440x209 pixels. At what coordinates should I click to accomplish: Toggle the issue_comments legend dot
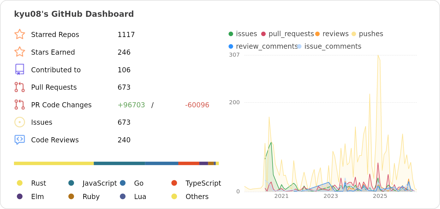click(299, 46)
